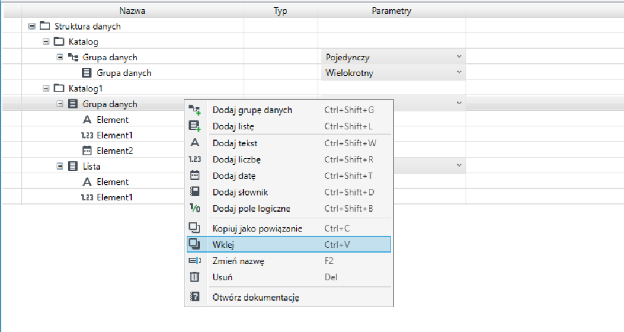Click the Ctrl+Shift+G shortcut text
Viewport: 624px width, 332px height.
coord(350,110)
